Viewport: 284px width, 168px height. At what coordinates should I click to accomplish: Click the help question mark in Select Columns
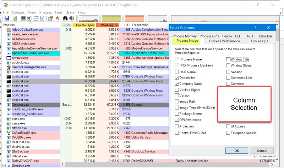pos(255,28)
